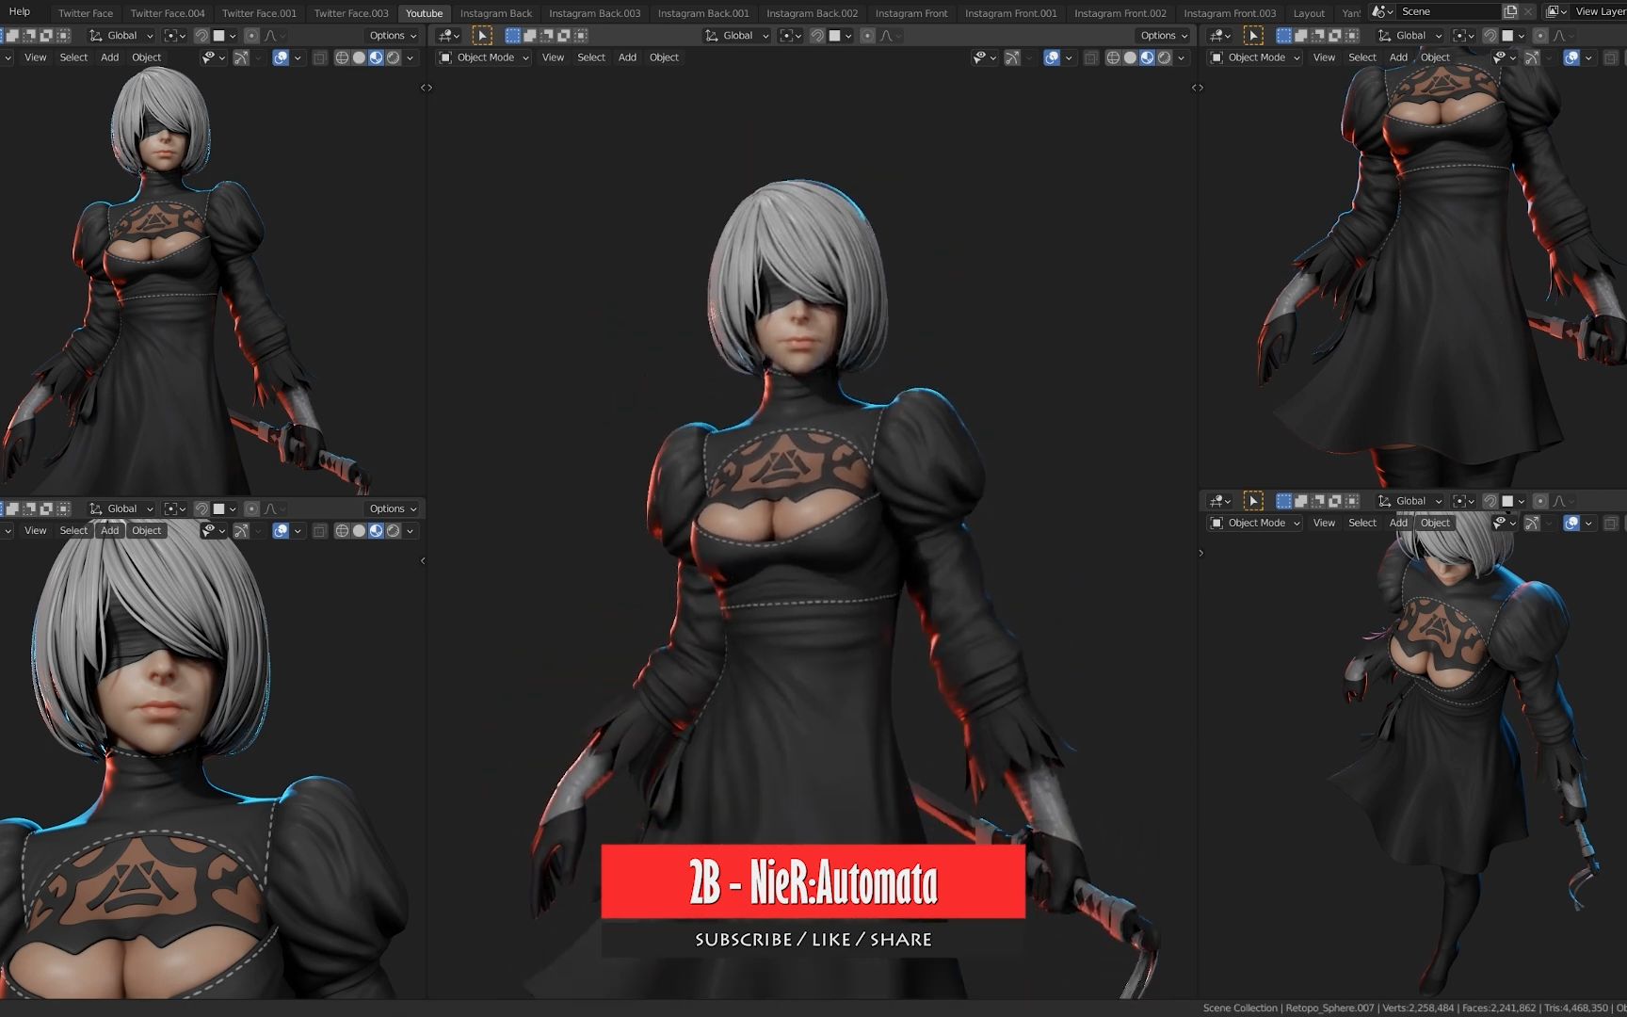Open the Help menu

pos(20,11)
